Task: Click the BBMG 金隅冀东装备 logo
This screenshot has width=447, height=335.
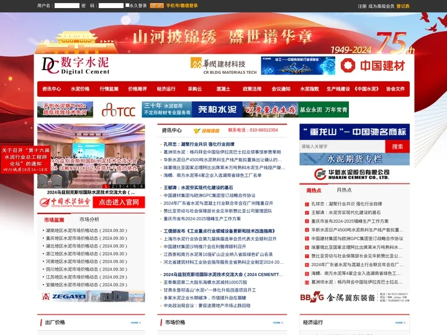Action: point(354,297)
